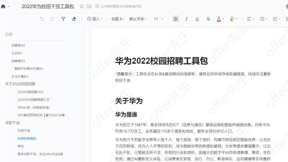This screenshot has width=288, height=162.
Task: Open 更多求职干货 outline entry
Action: coord(40,154)
